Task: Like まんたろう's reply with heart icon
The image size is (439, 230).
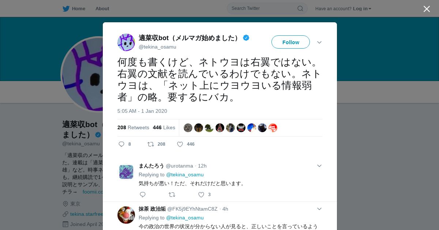Action: (x=201, y=195)
